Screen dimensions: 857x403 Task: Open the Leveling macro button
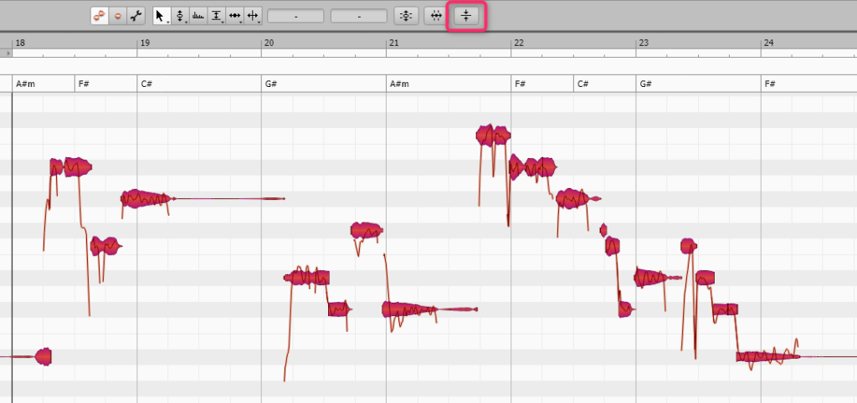(466, 16)
